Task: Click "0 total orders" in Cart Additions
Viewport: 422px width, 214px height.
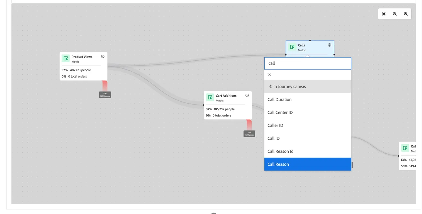Action: pyautogui.click(x=222, y=115)
